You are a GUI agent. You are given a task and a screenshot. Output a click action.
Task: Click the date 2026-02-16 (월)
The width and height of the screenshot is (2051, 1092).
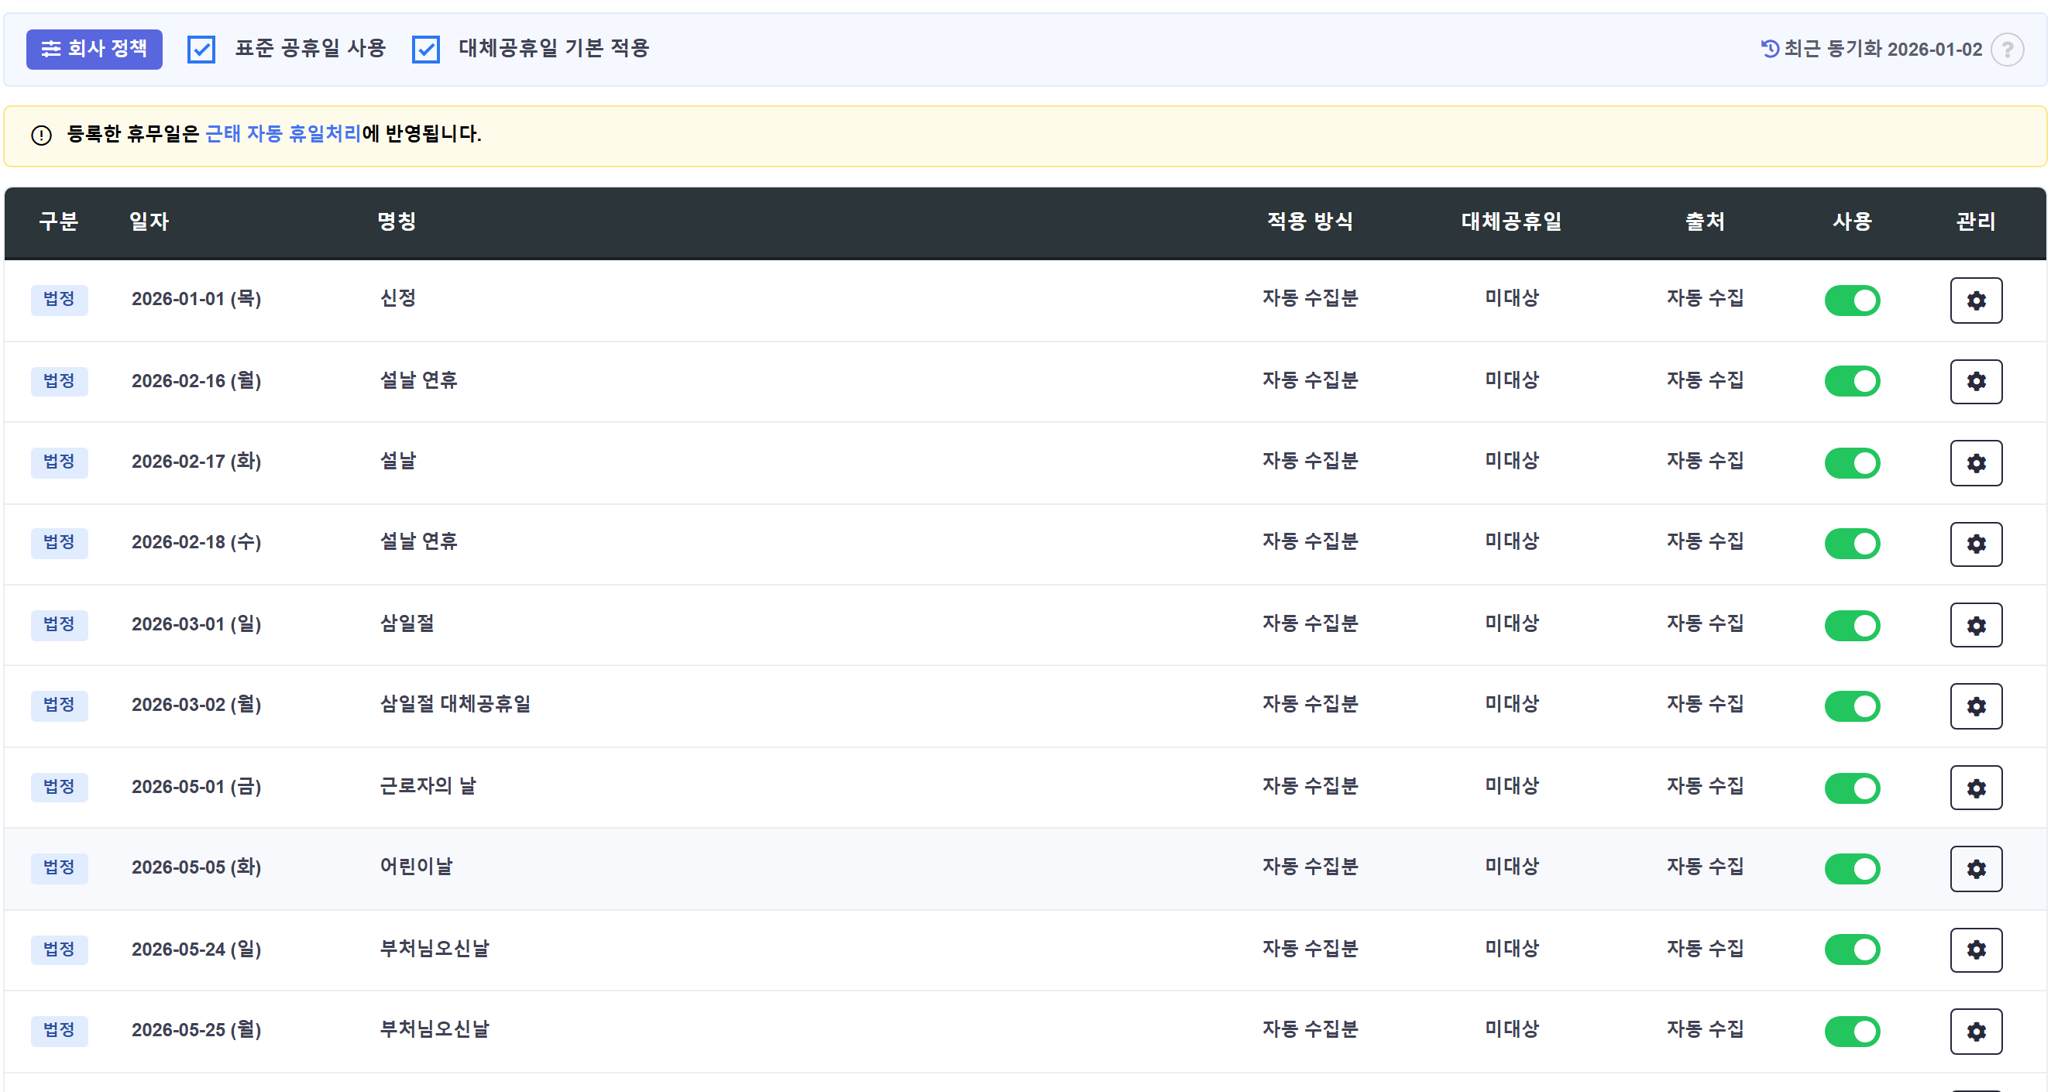pos(197,381)
